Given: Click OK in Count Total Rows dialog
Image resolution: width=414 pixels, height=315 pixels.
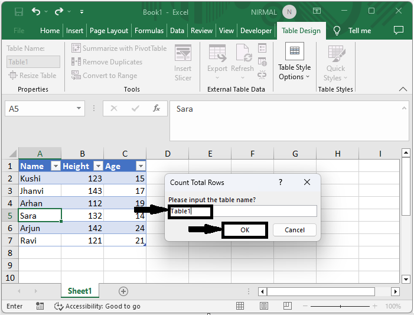Looking at the screenshot, I should pos(245,230).
